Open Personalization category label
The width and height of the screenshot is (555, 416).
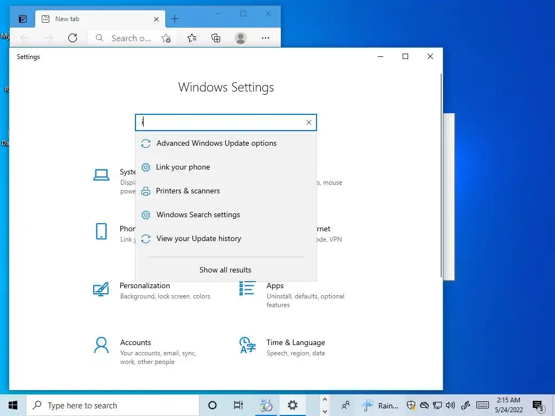tap(145, 285)
